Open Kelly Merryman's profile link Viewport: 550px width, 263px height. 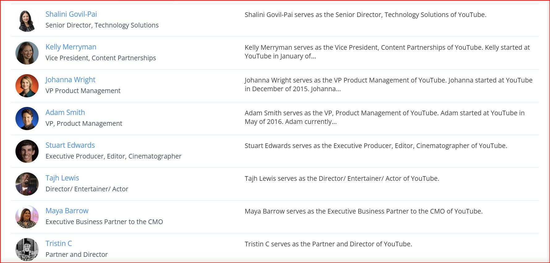pos(71,47)
